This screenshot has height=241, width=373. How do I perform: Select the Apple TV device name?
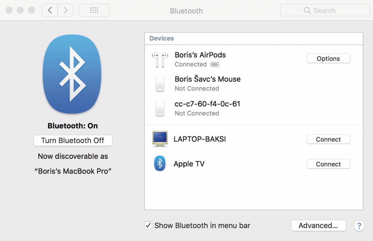point(189,164)
